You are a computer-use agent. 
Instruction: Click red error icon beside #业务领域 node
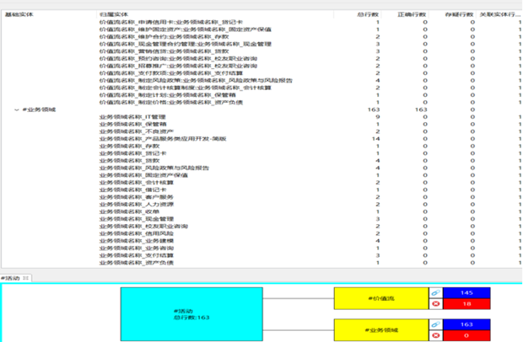[437, 335]
